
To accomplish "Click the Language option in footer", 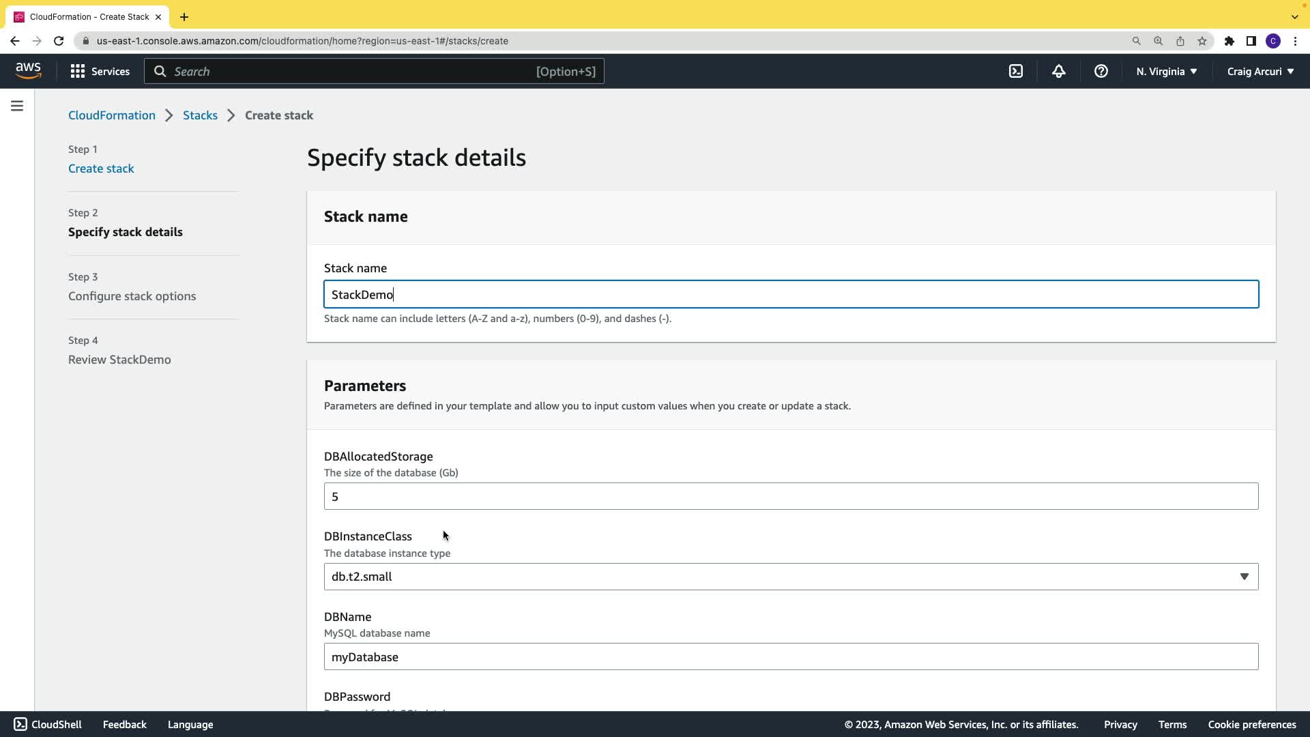I will [190, 724].
